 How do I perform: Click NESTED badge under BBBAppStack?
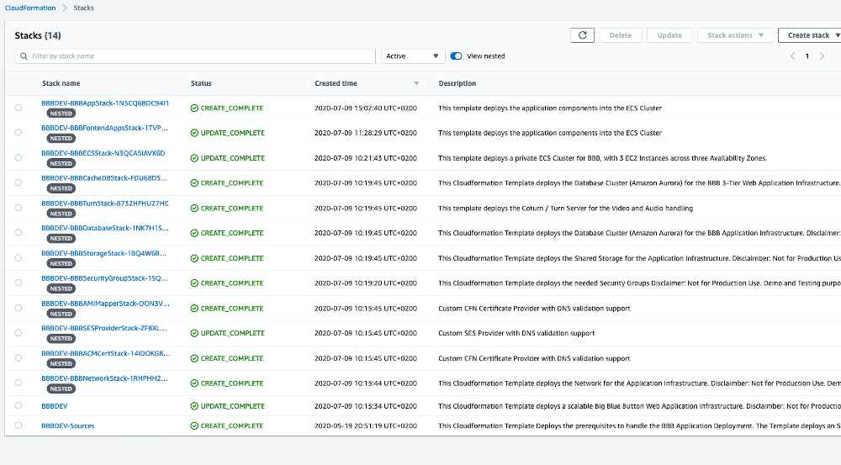(61, 114)
